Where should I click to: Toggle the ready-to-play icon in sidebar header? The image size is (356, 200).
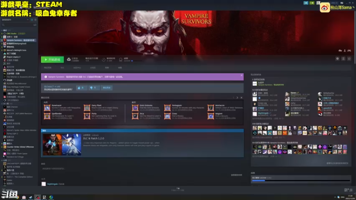tap(35, 20)
